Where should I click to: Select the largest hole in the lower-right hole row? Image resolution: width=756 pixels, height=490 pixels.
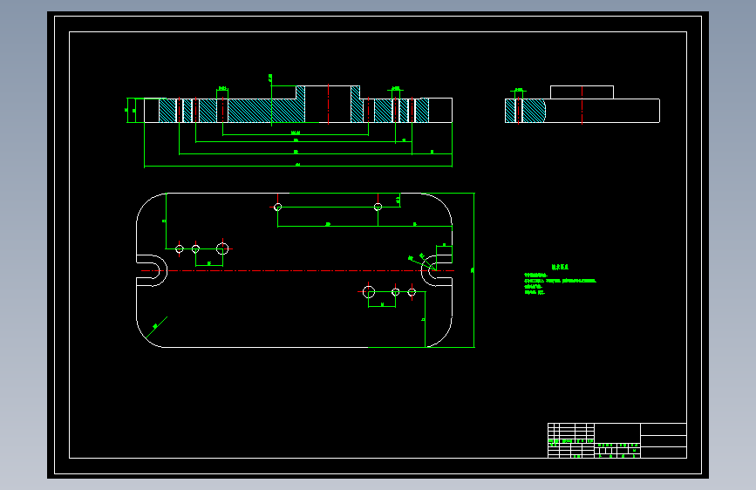click(x=369, y=292)
